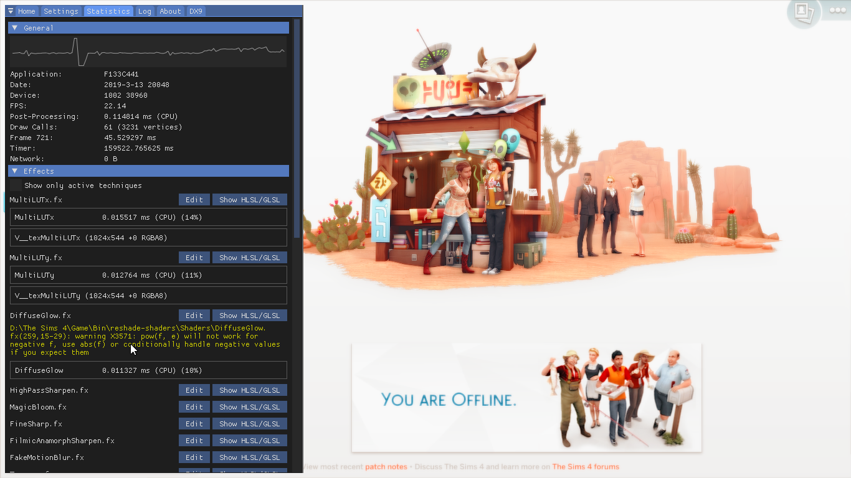The width and height of the screenshot is (851, 478).
Task: Visit The Sims 4 forums link
Action: [x=586, y=467]
